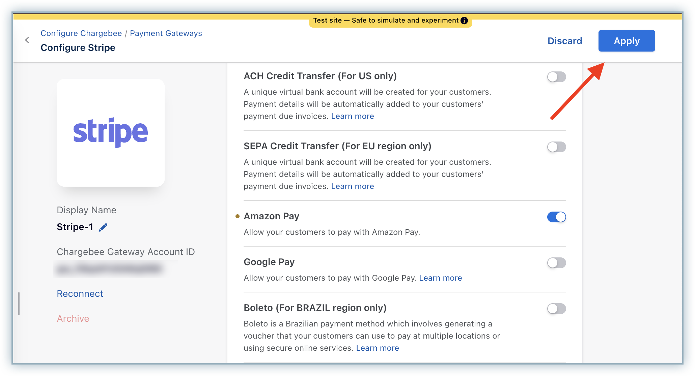Click Discard to cancel changes
The height and width of the screenshot is (376, 695).
(x=565, y=41)
